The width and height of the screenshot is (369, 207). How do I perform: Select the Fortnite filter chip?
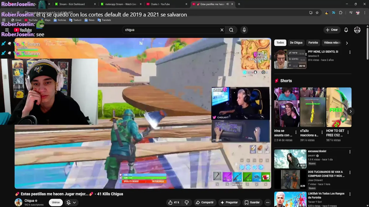click(x=313, y=43)
